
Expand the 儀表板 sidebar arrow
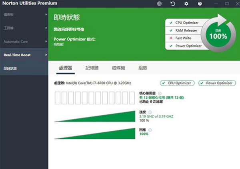click(x=46, y=14)
